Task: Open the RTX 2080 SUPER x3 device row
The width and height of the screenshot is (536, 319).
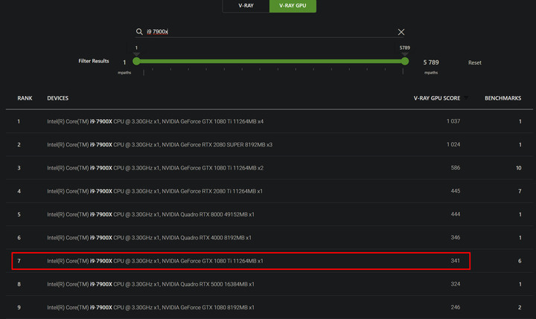Action: [269, 144]
